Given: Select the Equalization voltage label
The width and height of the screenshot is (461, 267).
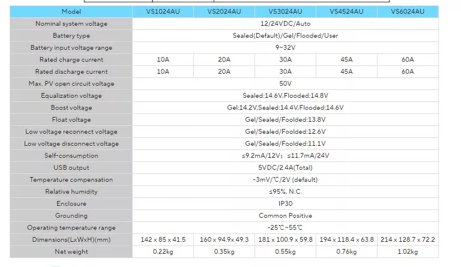Looking at the screenshot, I should pyautogui.click(x=71, y=96).
